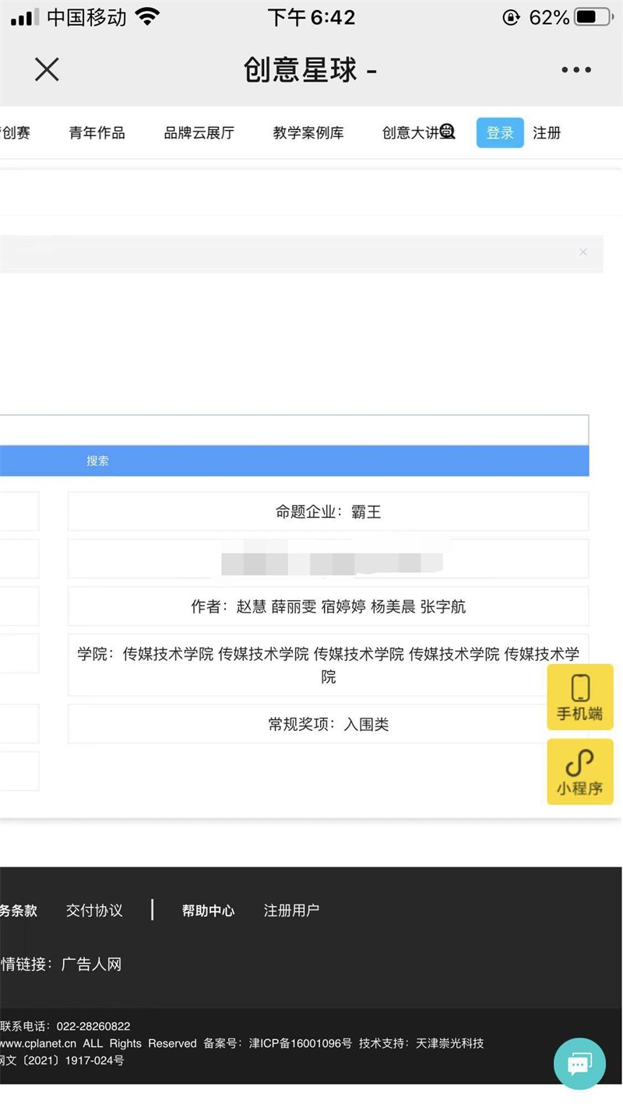Open the 小程序 mini program icon
The width and height of the screenshot is (623, 1107).
[580, 771]
